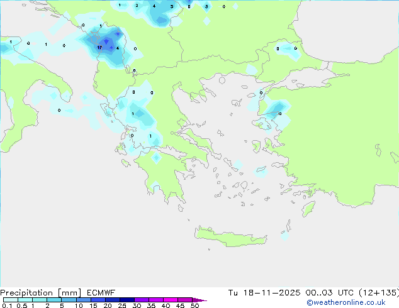Click the 'ECMWF' model label
The width and height of the screenshot is (399, 308).
click(x=101, y=293)
